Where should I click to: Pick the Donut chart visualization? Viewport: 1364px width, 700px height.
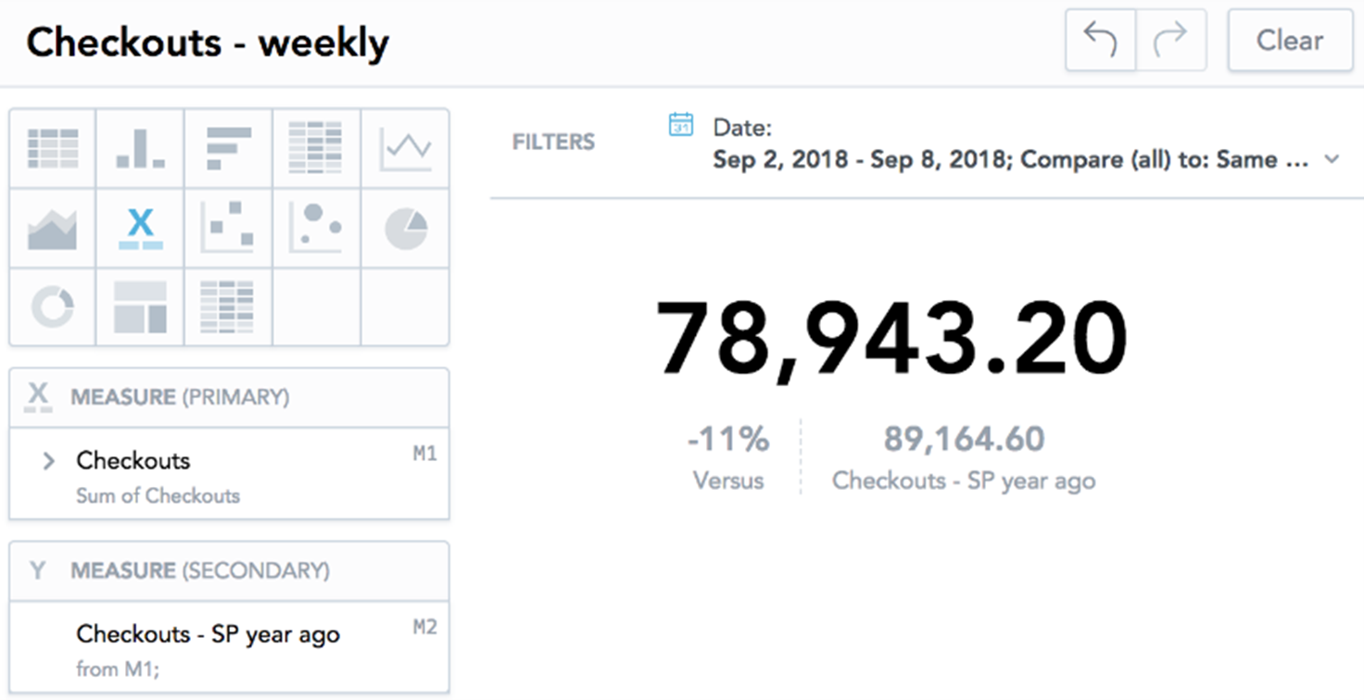tap(53, 307)
